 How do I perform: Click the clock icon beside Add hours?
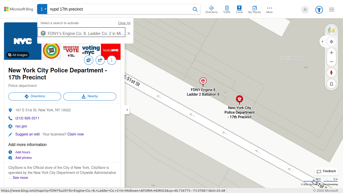pos(10,152)
